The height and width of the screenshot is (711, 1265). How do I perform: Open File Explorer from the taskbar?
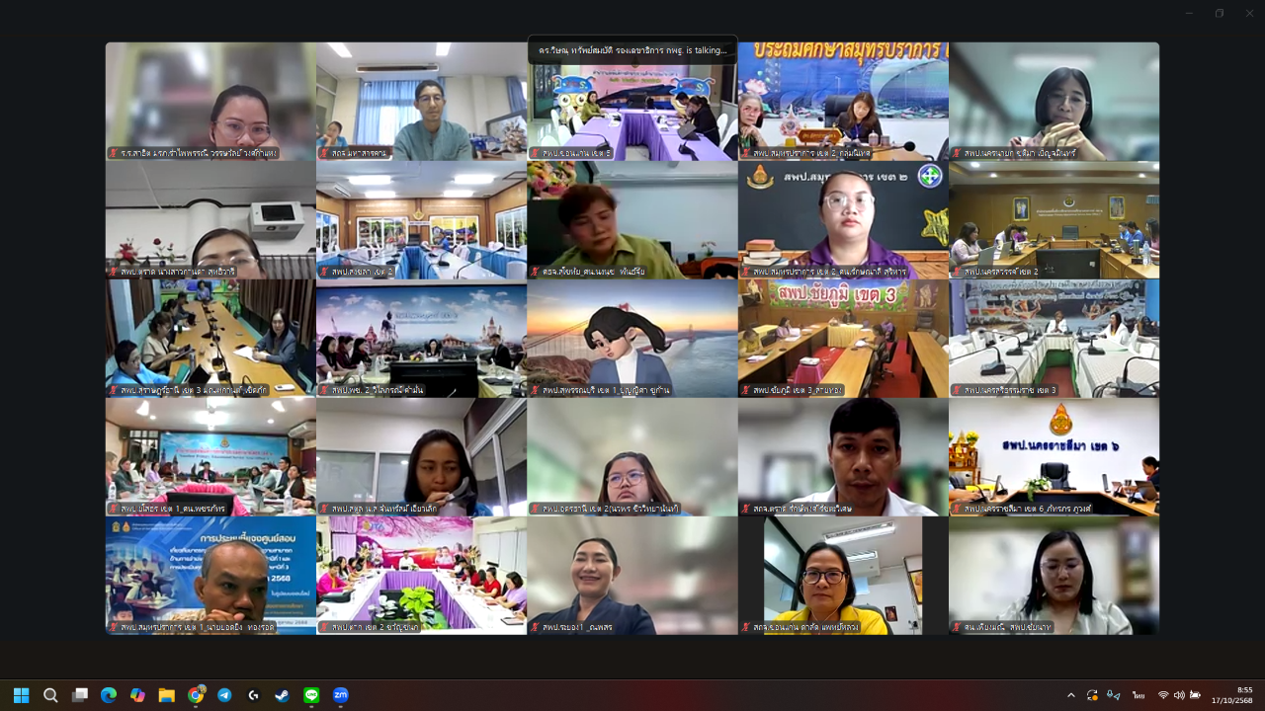click(166, 695)
